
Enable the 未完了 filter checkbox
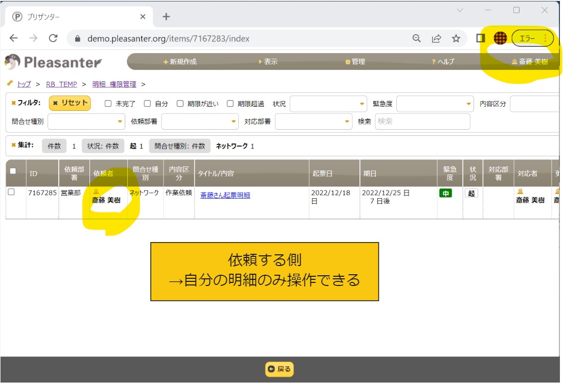[x=108, y=104]
